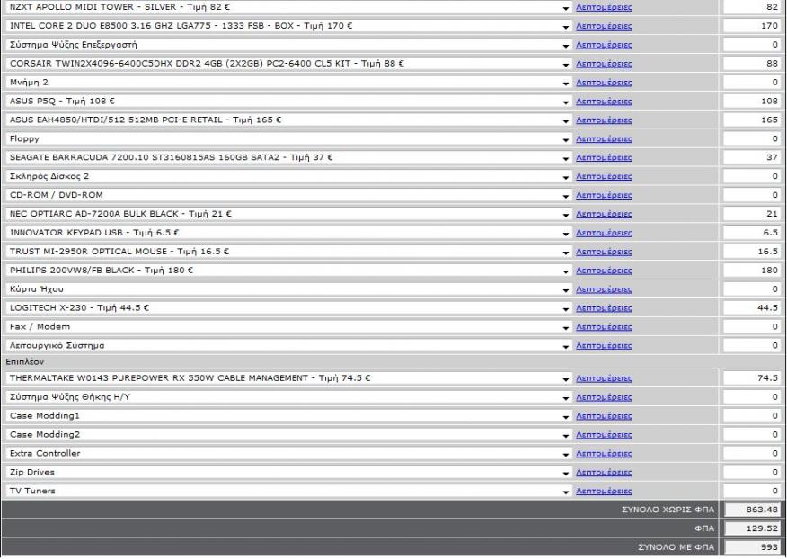Expand the Case Modding1 dropdown
Viewport: 787px width, 559px height.
(x=287, y=416)
